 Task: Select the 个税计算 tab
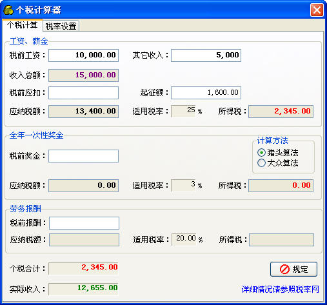23,25
